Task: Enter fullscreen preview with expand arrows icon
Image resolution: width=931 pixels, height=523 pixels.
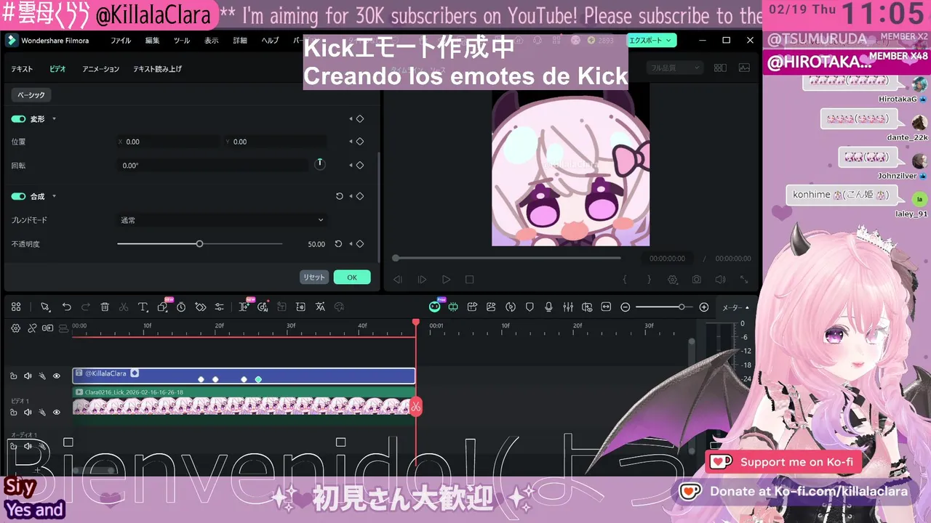Action: 744,280
